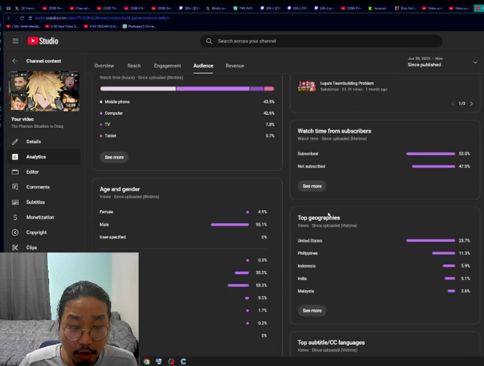The image size is (484, 366).
Task: Click the Tablet device row
Action: [187, 136]
